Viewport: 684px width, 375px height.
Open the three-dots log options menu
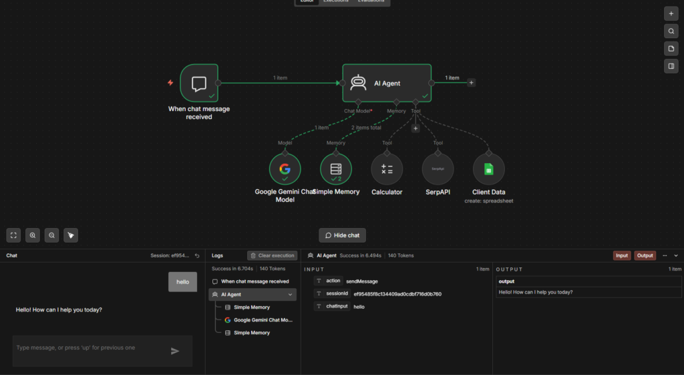point(665,256)
